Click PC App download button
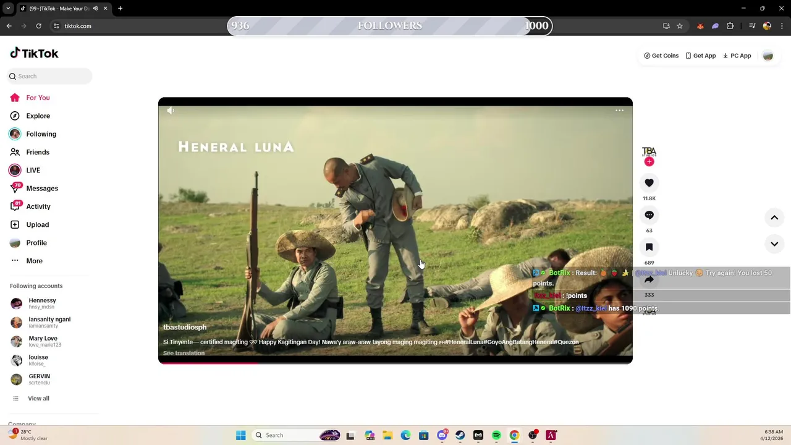The width and height of the screenshot is (791, 445). pyautogui.click(x=737, y=56)
